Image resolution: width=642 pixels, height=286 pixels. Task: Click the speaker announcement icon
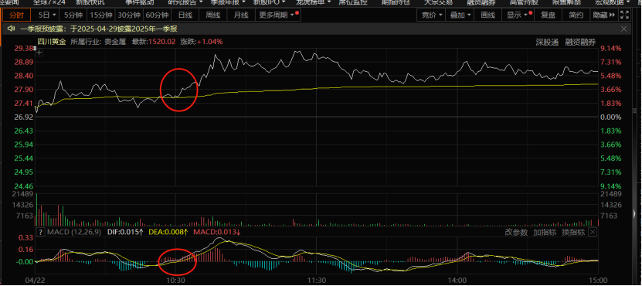click(11, 29)
